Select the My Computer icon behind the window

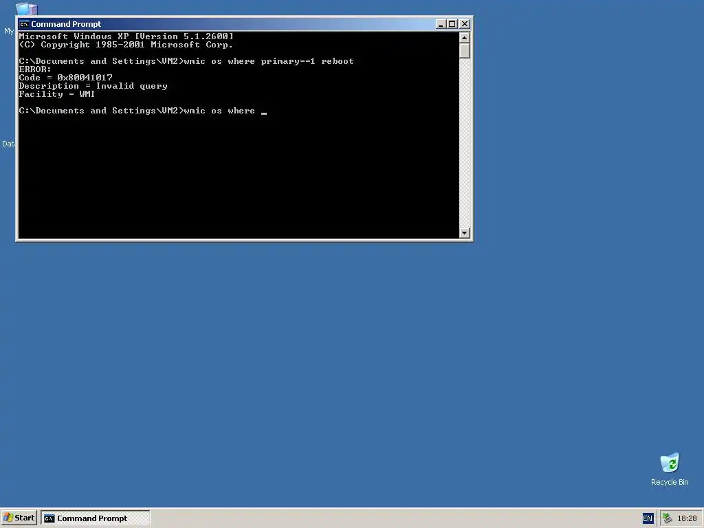tap(27, 9)
